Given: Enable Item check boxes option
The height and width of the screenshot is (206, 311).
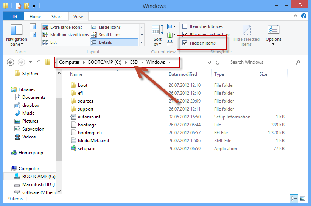Looking at the screenshot, I should pyautogui.click(x=185, y=26).
